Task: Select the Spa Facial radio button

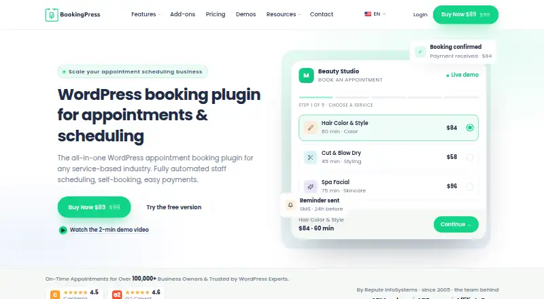Action: coord(470,187)
